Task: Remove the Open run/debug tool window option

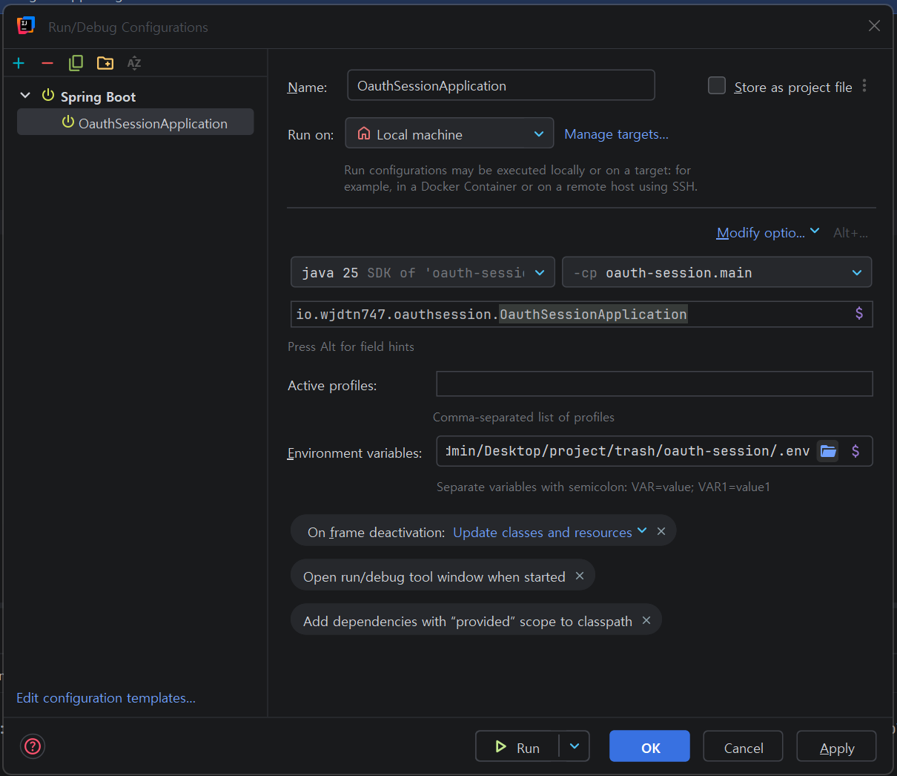Action: point(580,576)
